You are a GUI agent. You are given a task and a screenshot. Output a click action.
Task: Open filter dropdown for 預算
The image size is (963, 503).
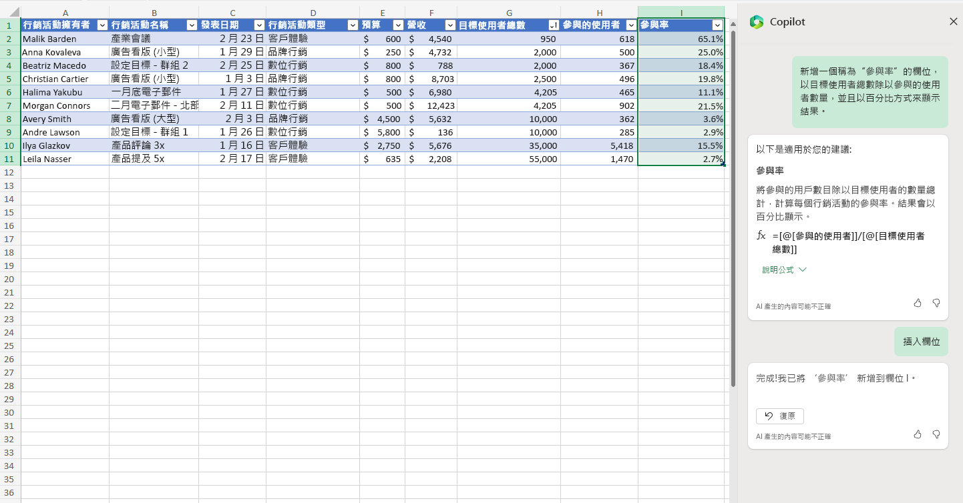(x=398, y=25)
